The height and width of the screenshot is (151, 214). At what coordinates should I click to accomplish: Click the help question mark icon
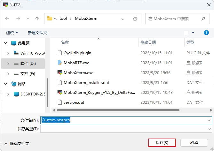206,33
